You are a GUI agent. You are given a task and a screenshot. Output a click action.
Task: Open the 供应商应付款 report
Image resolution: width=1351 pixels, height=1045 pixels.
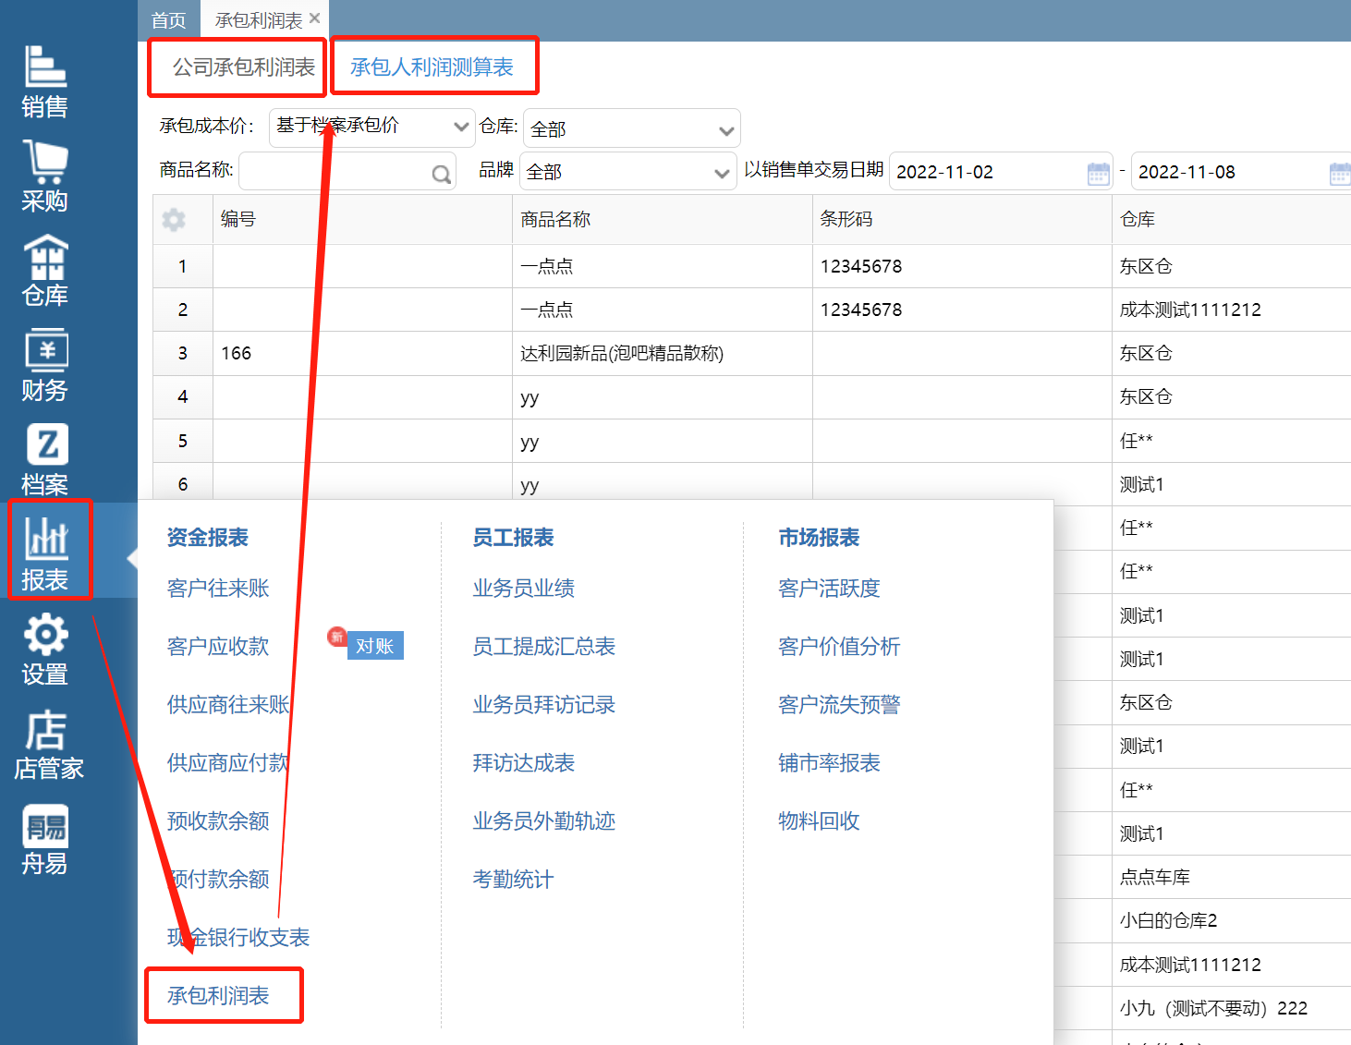pos(228,763)
